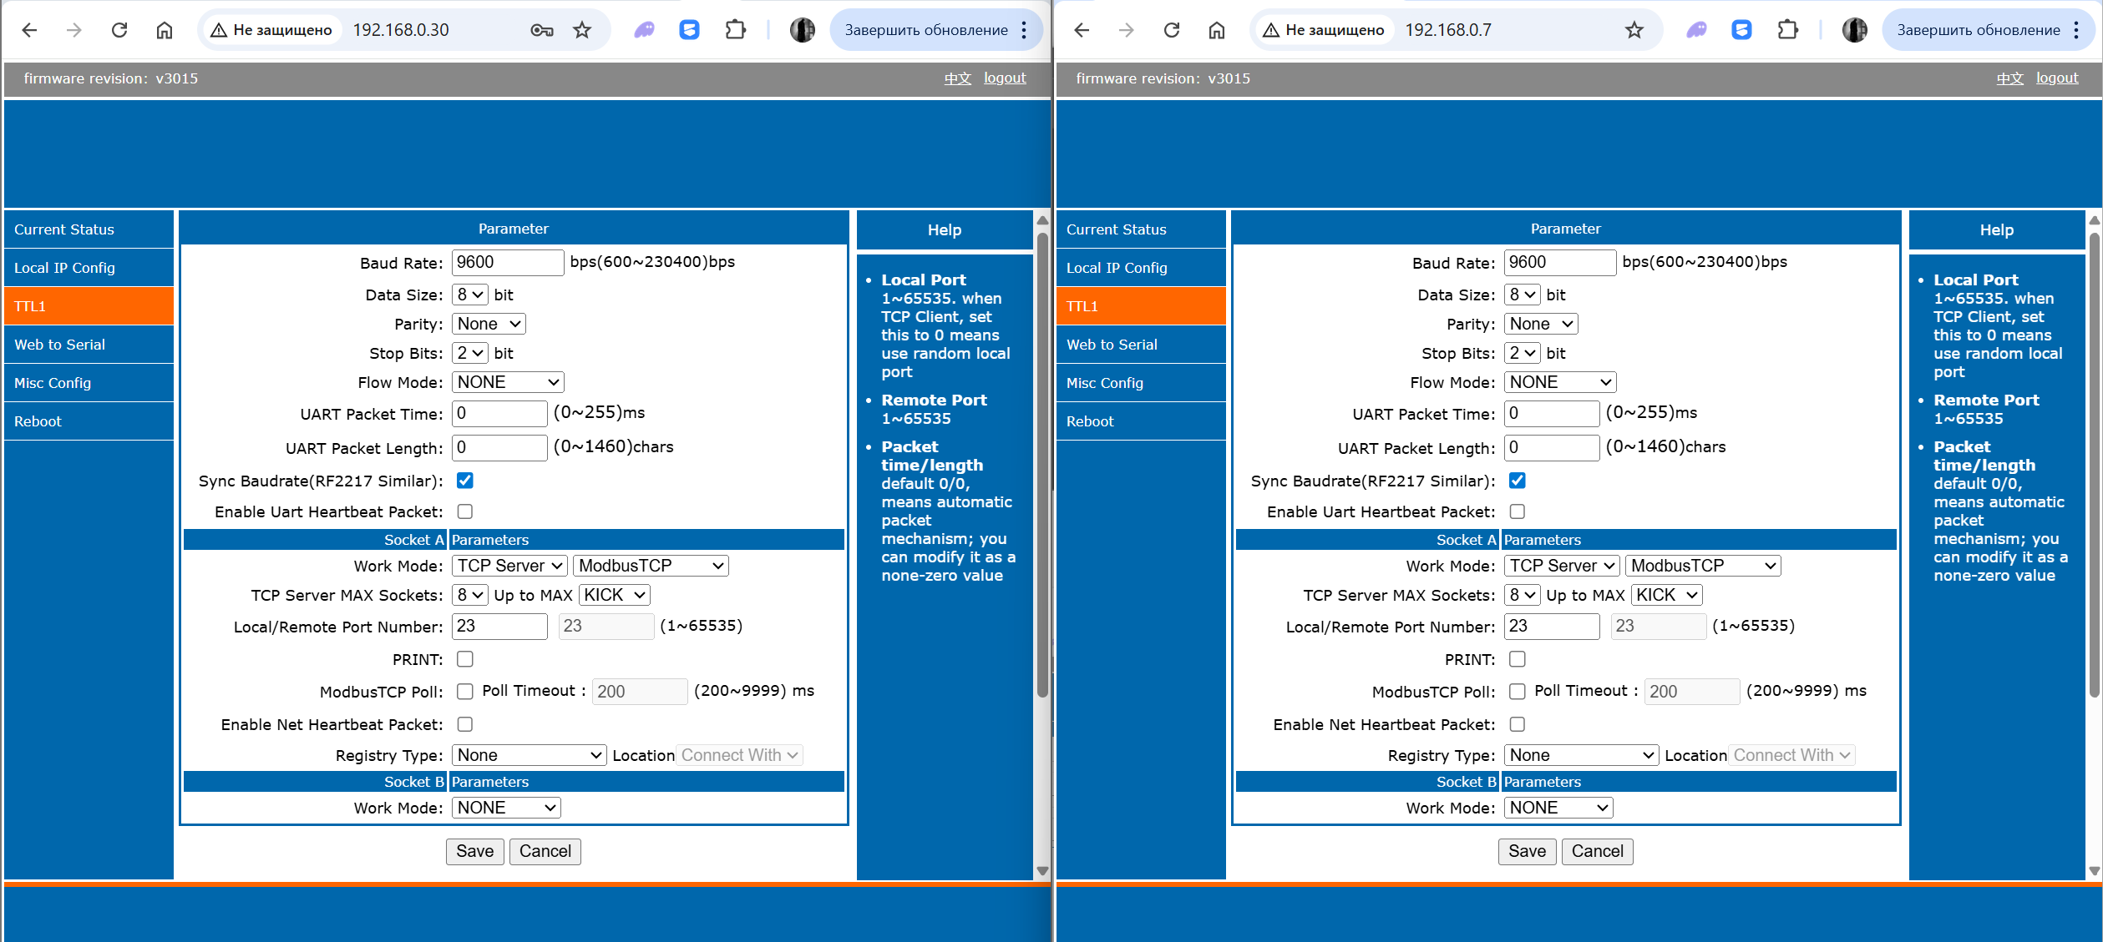Viewport: 2103px width, 942px height.
Task: Open the Registry Type dropdown in the left panel
Action: pos(529,755)
